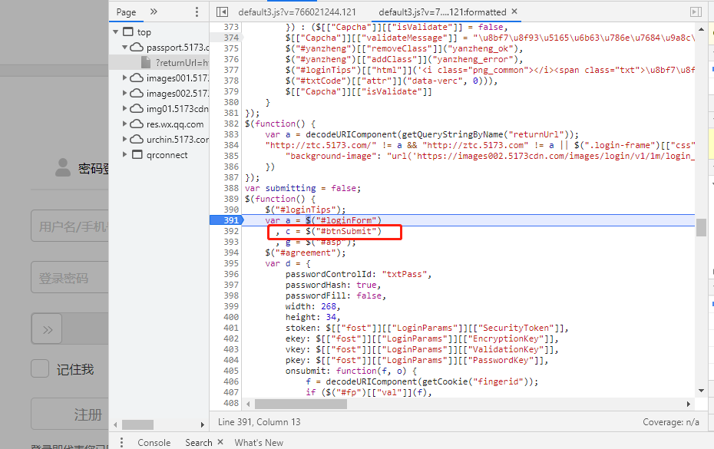Click the onsubmit function on line 405
This screenshot has height=449, width=714.
pos(351,371)
